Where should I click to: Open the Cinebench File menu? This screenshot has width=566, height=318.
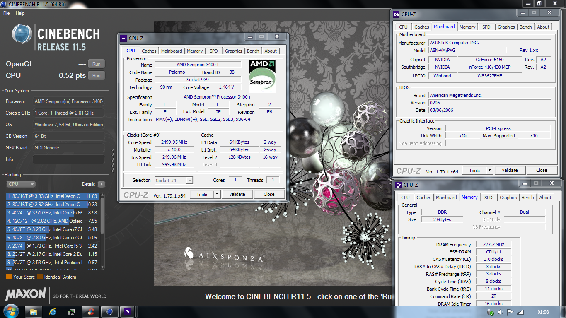7,13
